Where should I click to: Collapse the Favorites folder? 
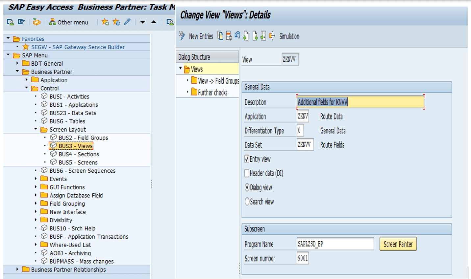8,38
